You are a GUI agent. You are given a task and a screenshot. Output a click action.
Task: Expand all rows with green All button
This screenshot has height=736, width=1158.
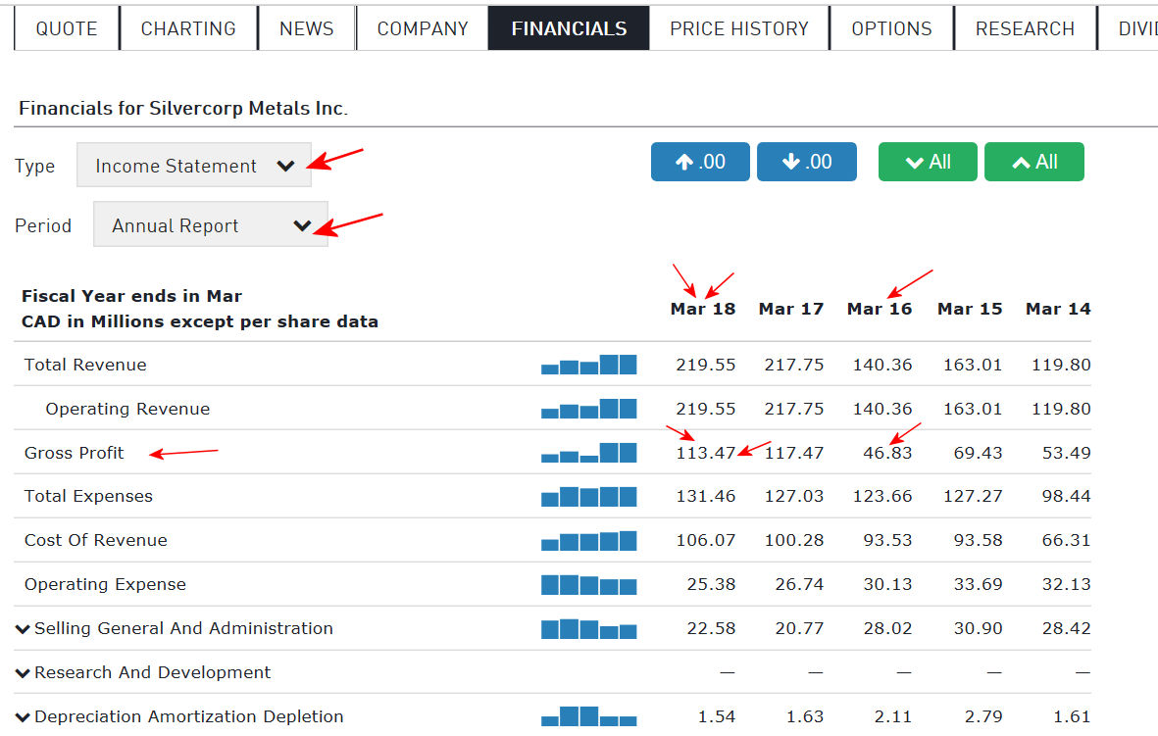928,162
